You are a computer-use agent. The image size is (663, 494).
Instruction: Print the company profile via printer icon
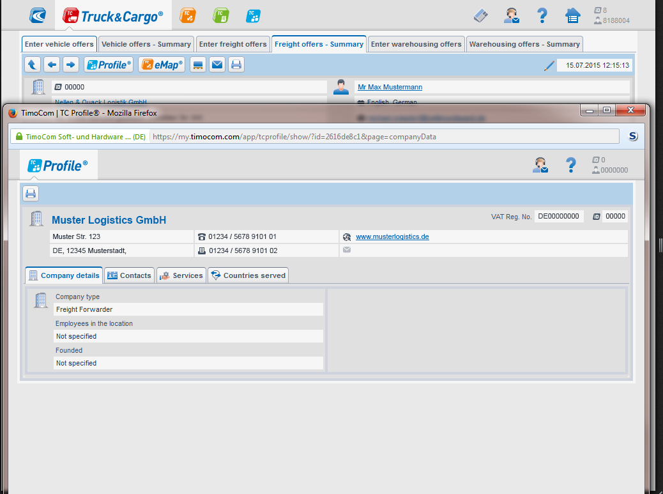pos(31,194)
